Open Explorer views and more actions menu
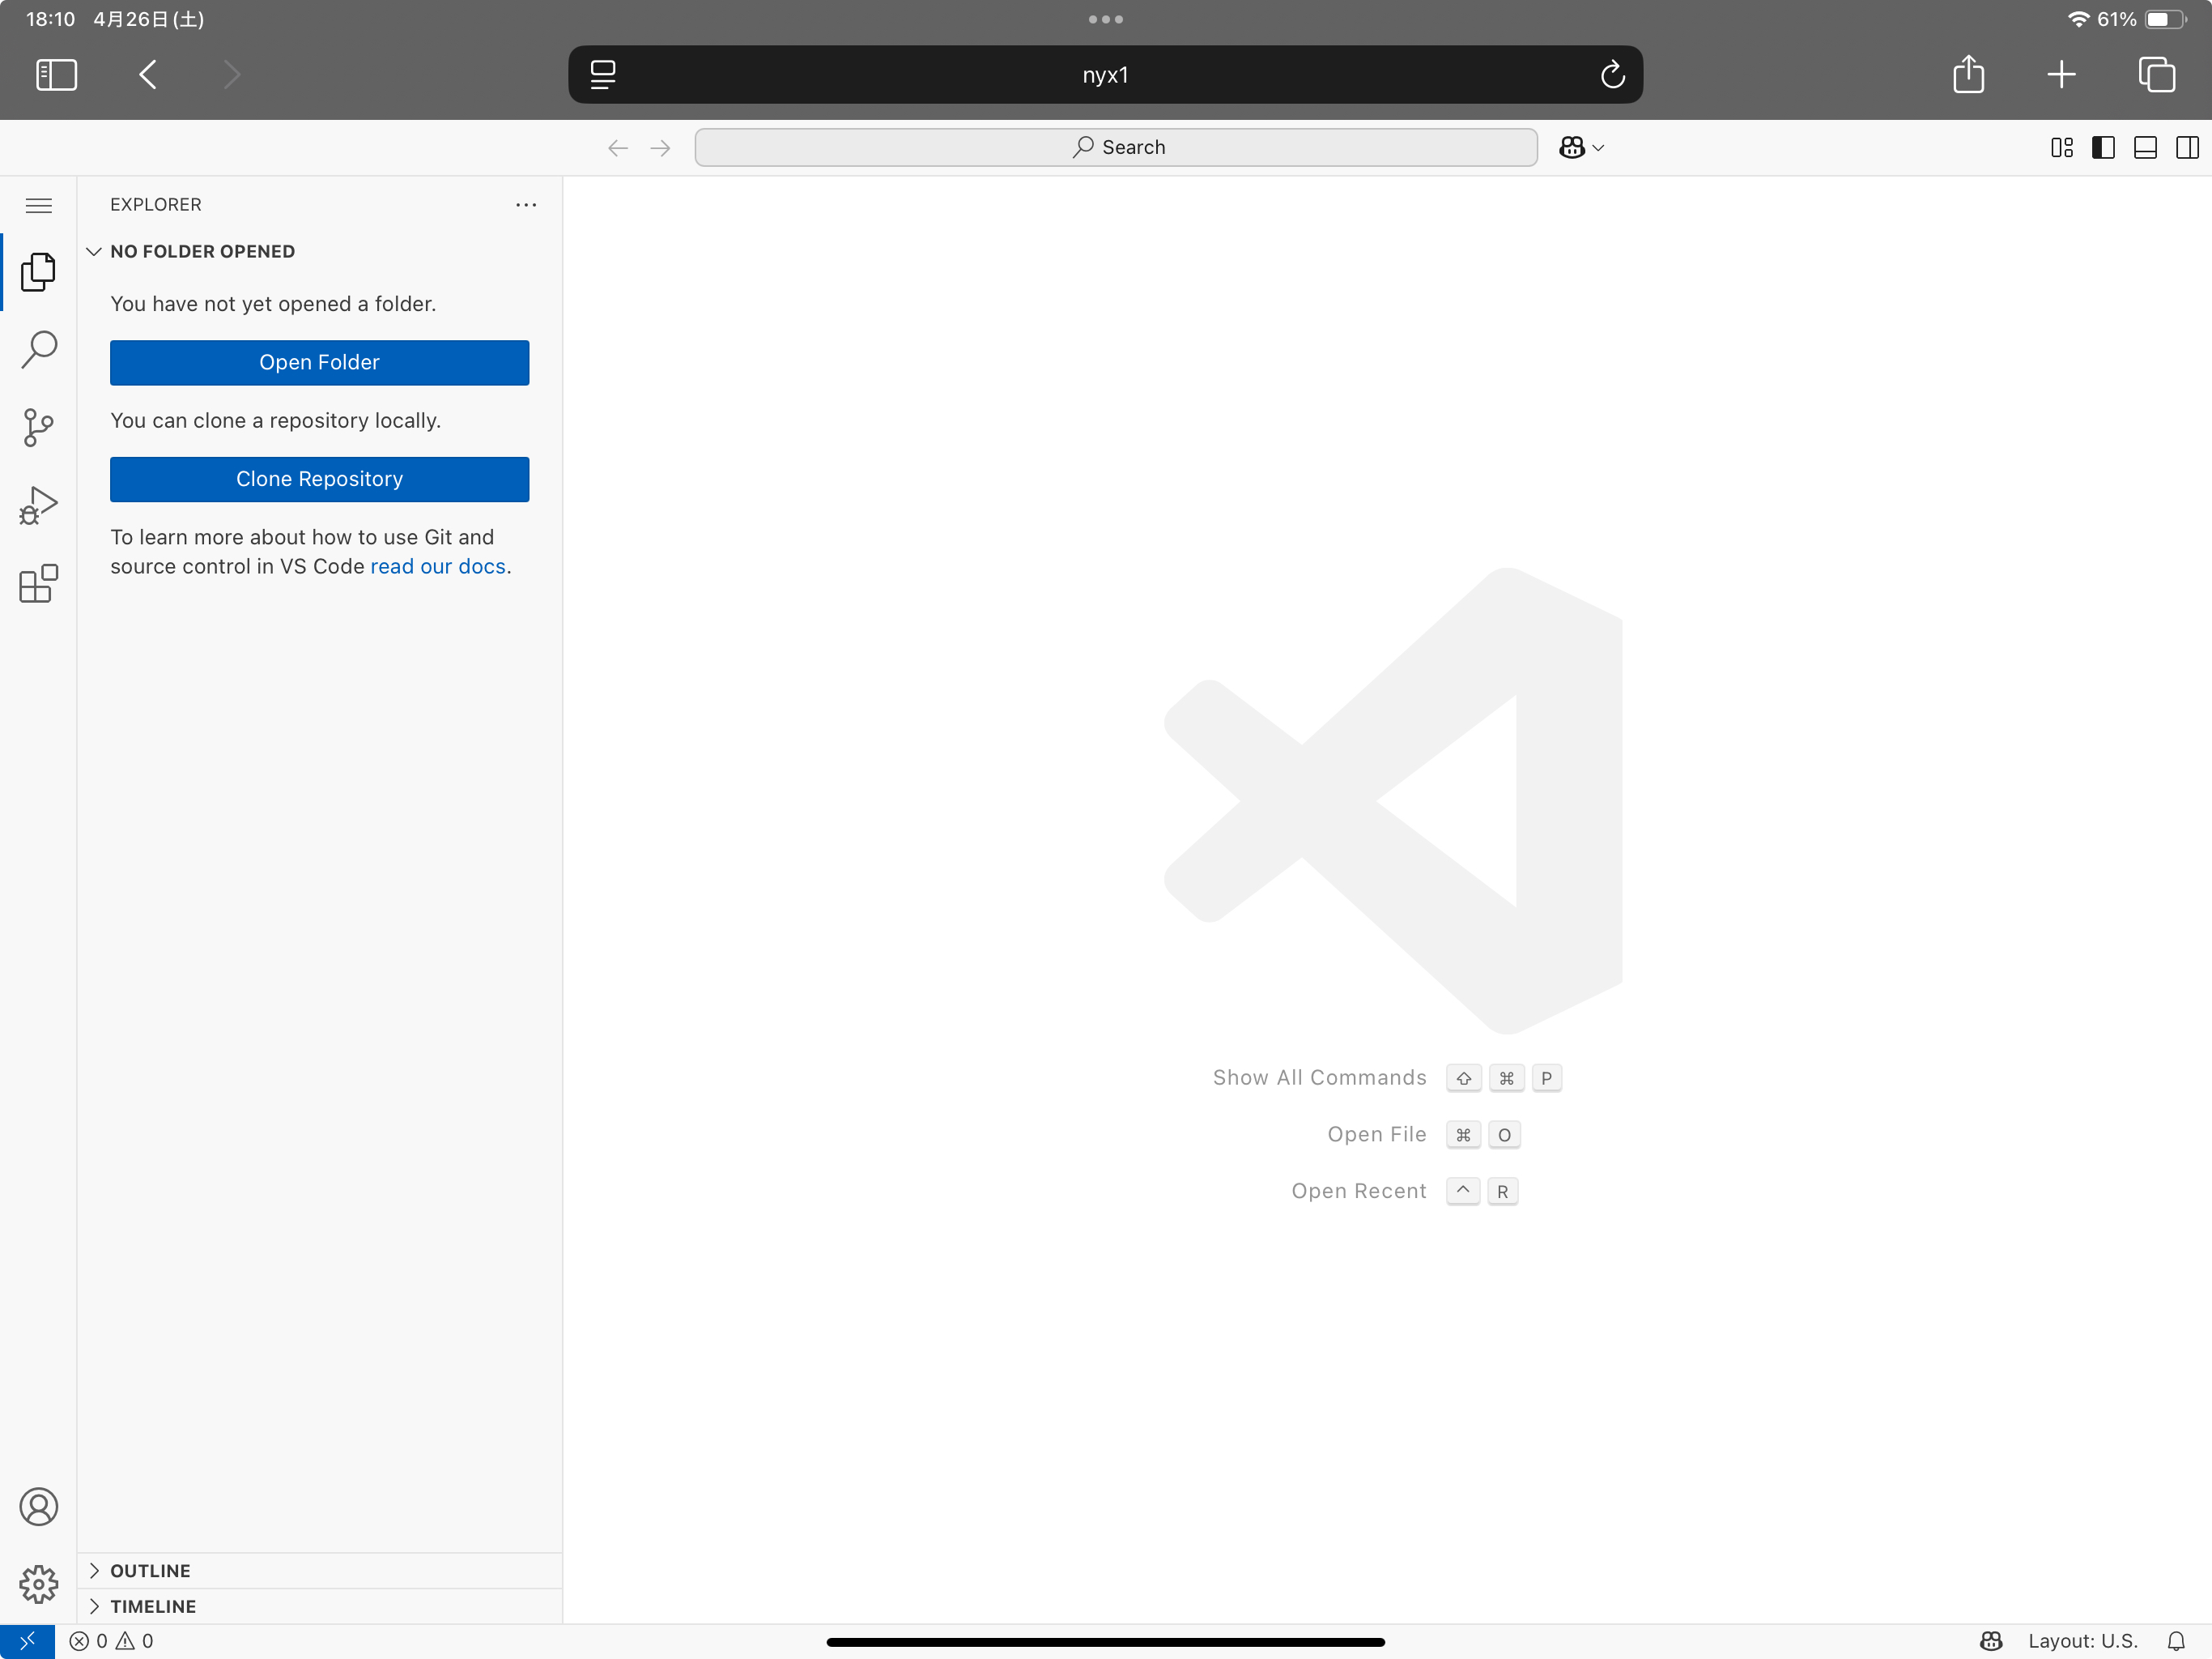The height and width of the screenshot is (1659, 2212). (x=526, y=205)
